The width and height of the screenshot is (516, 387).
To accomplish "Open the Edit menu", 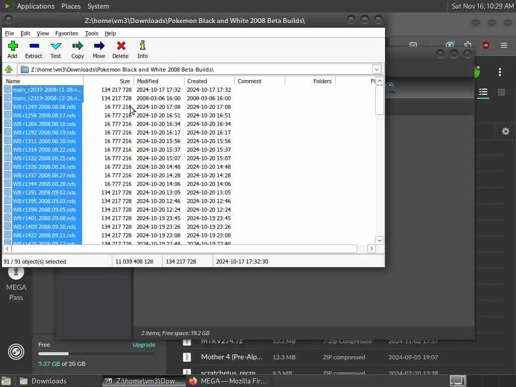I will (25, 33).
